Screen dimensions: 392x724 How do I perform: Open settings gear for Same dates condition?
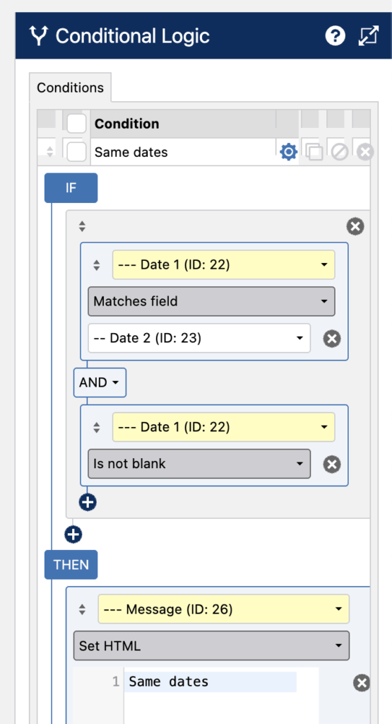tap(289, 152)
